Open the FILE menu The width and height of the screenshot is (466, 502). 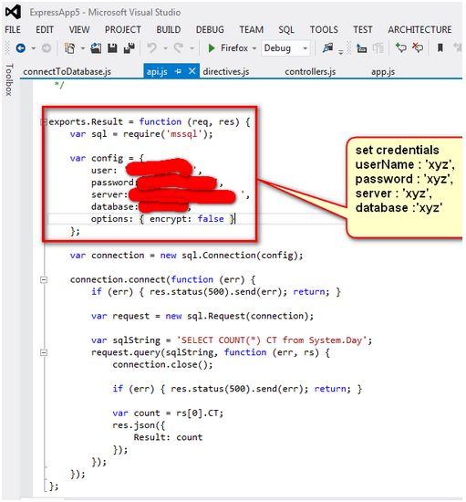pyautogui.click(x=13, y=30)
